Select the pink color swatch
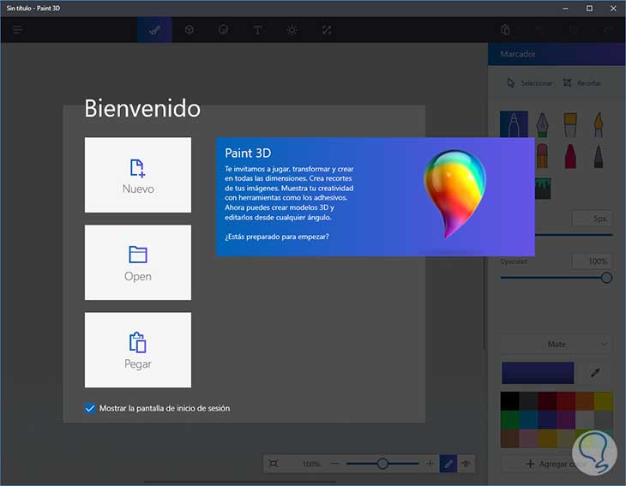The height and width of the screenshot is (486, 626). pyautogui.click(x=528, y=438)
